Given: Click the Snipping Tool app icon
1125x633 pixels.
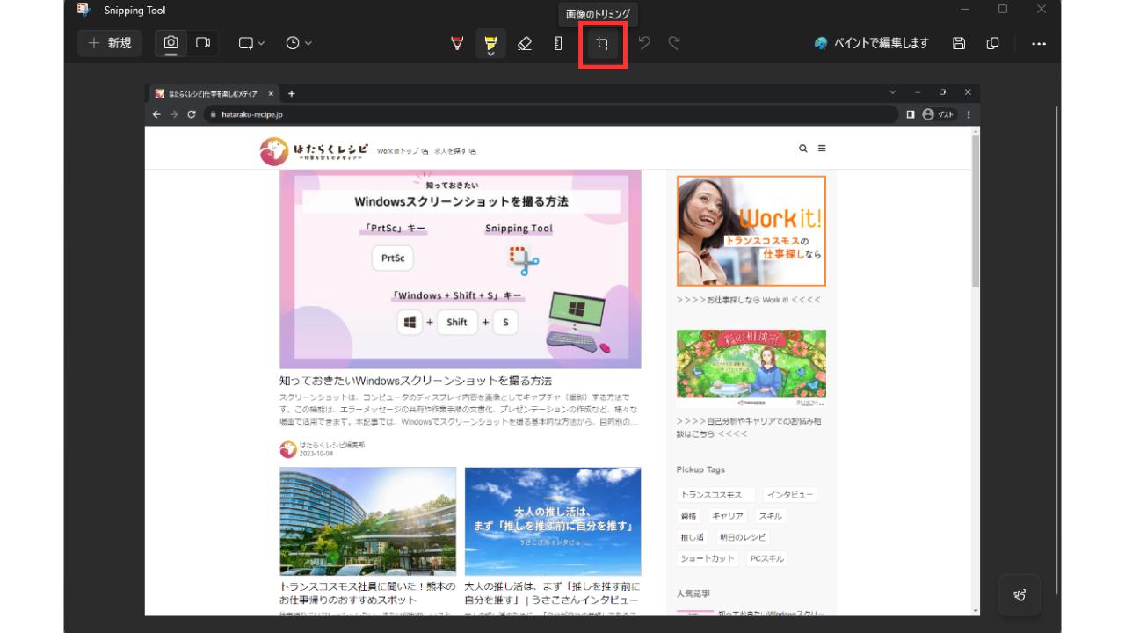Looking at the screenshot, I should (83, 10).
